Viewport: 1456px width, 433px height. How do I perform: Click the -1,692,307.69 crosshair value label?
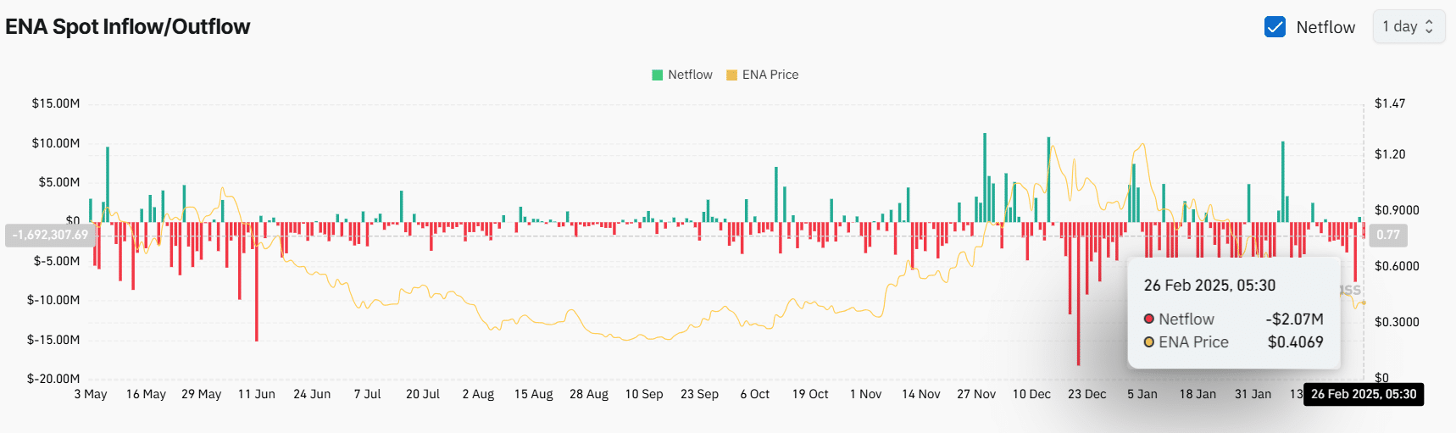click(x=50, y=235)
